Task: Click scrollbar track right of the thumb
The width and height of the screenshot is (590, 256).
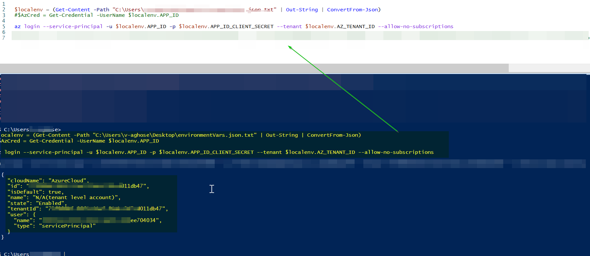Action: pos(549,68)
